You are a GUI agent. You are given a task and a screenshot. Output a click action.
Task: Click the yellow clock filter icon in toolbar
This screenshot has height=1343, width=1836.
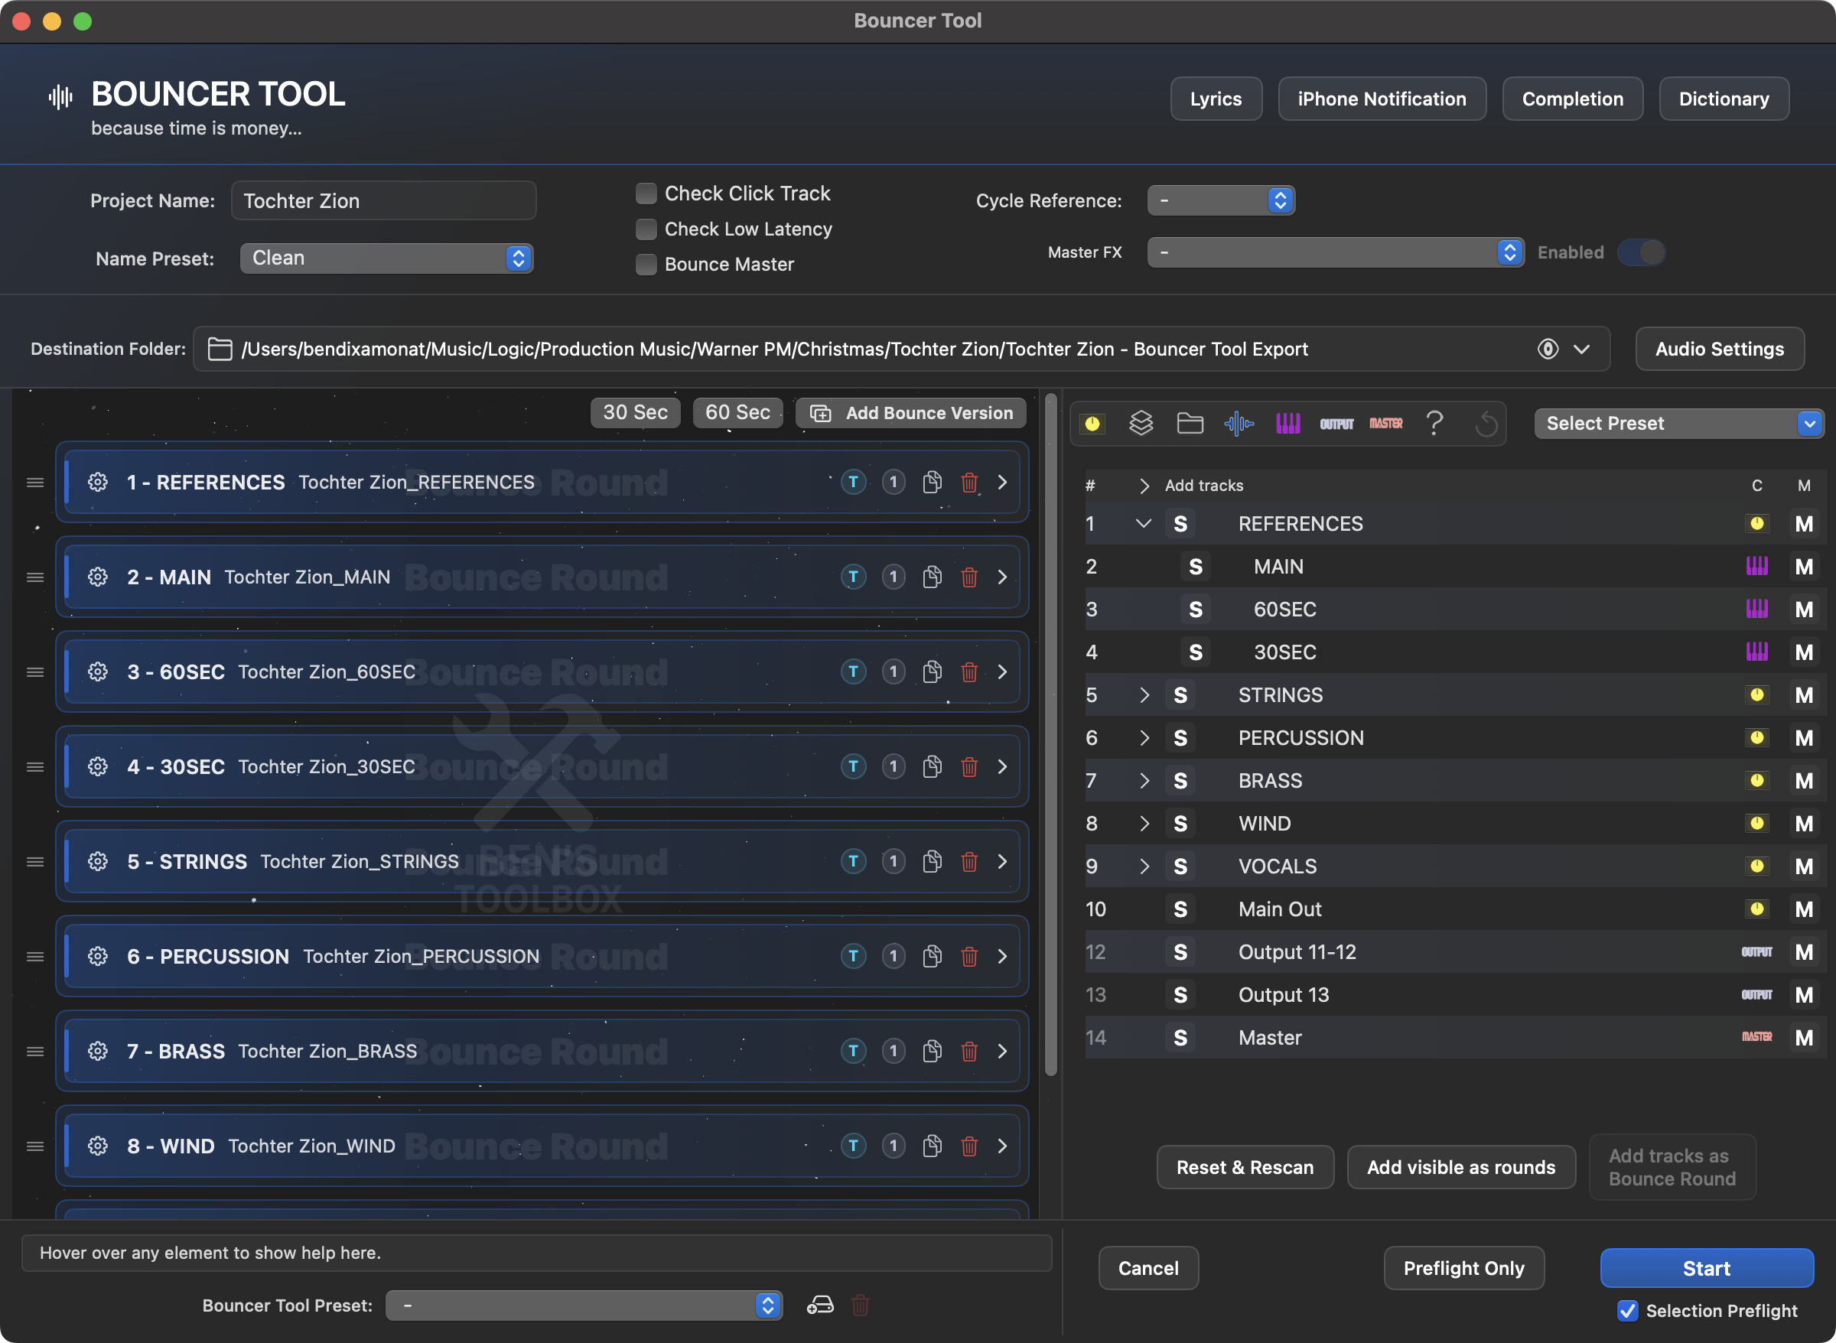(x=1092, y=424)
